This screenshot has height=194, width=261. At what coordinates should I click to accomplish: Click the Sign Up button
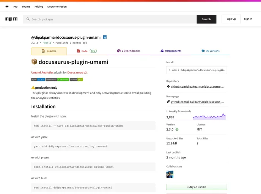(231, 19)
